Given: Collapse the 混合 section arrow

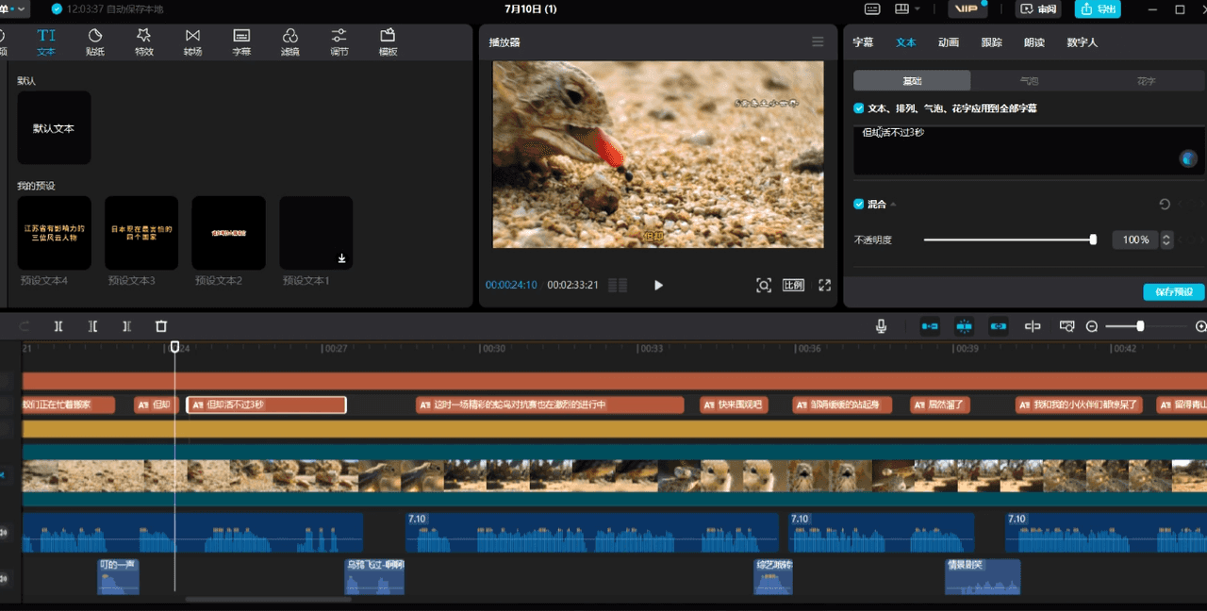Looking at the screenshot, I should (x=893, y=205).
